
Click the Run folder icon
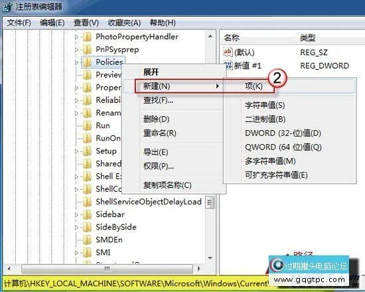point(88,125)
